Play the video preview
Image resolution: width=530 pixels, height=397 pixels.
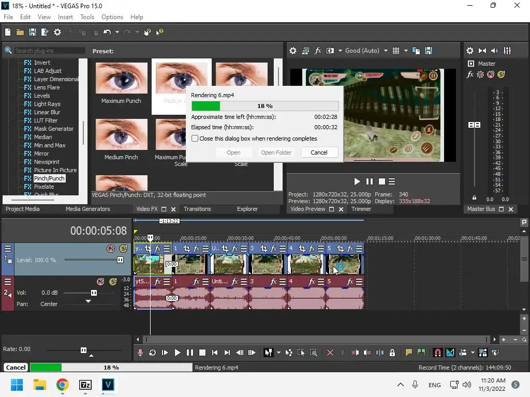pos(357,181)
